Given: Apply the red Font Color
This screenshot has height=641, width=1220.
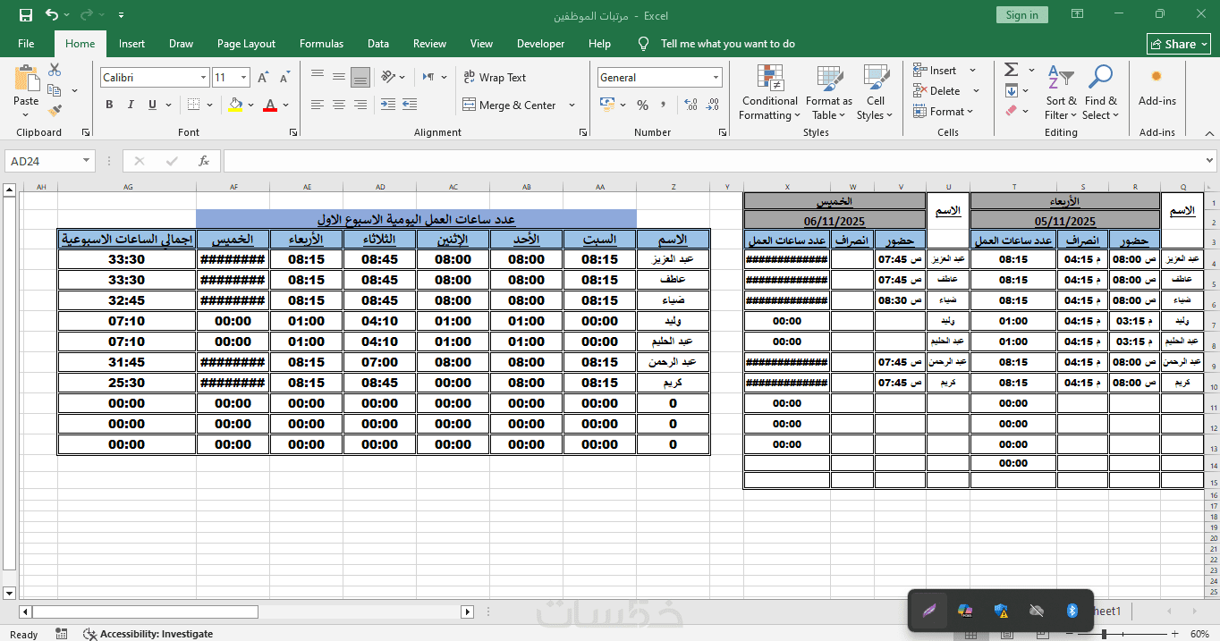Looking at the screenshot, I should click(270, 105).
